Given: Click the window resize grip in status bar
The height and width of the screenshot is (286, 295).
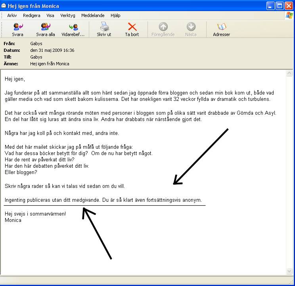Looking at the screenshot, I should tap(291, 282).
